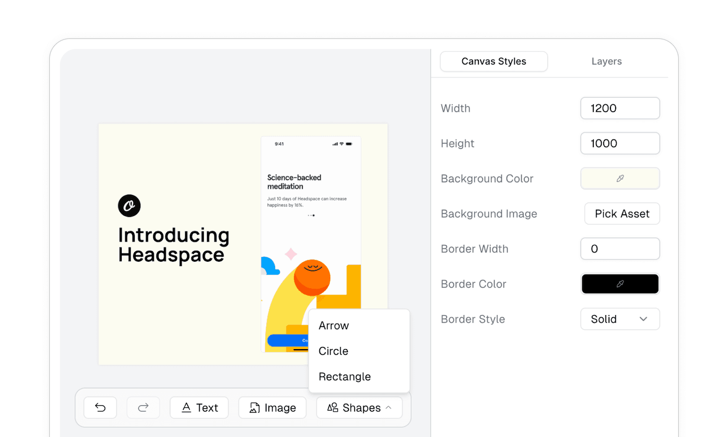Click the Headspace logo circle on the canvas
This screenshot has height=437, width=728.
point(129,205)
